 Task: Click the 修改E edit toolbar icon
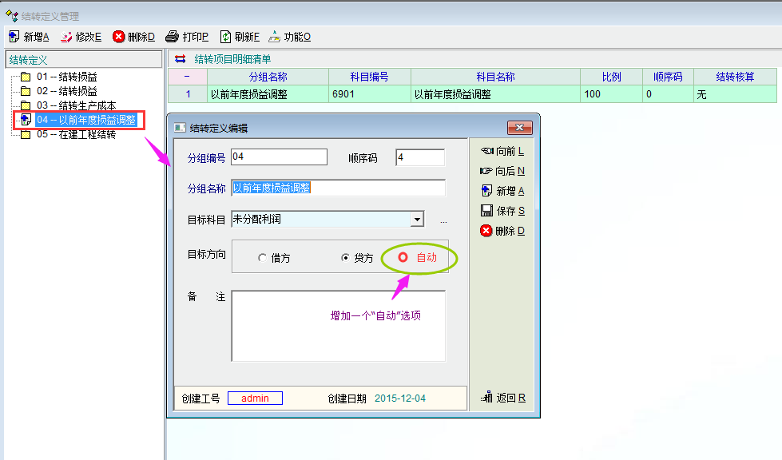click(66, 37)
